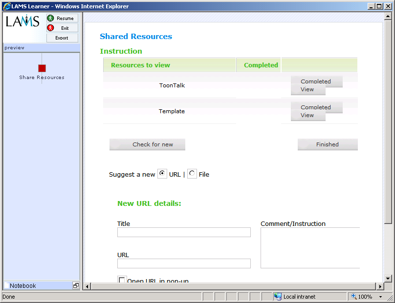Open the zoom level dropdown arrow
Screen dimensions: 395x303
click(x=380, y=297)
